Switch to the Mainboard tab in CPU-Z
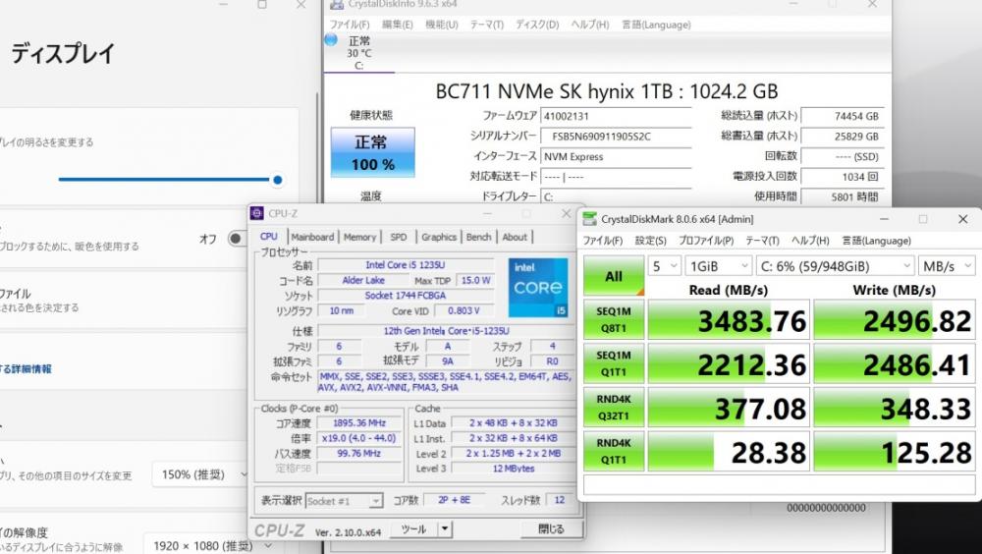This screenshot has width=982, height=554. click(312, 237)
